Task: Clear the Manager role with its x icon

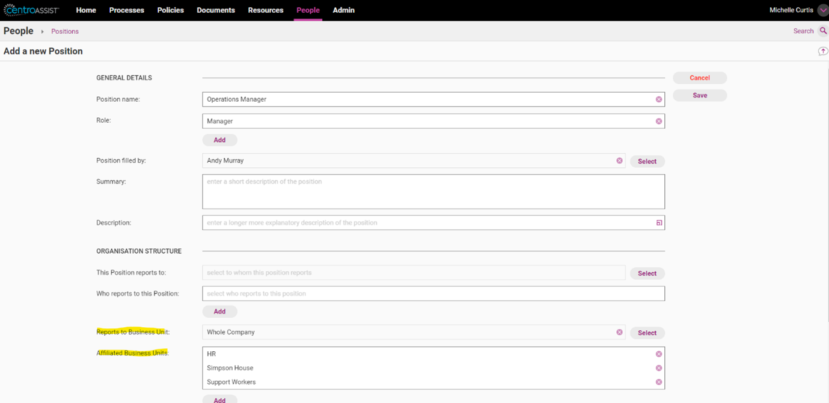Action: coord(659,121)
